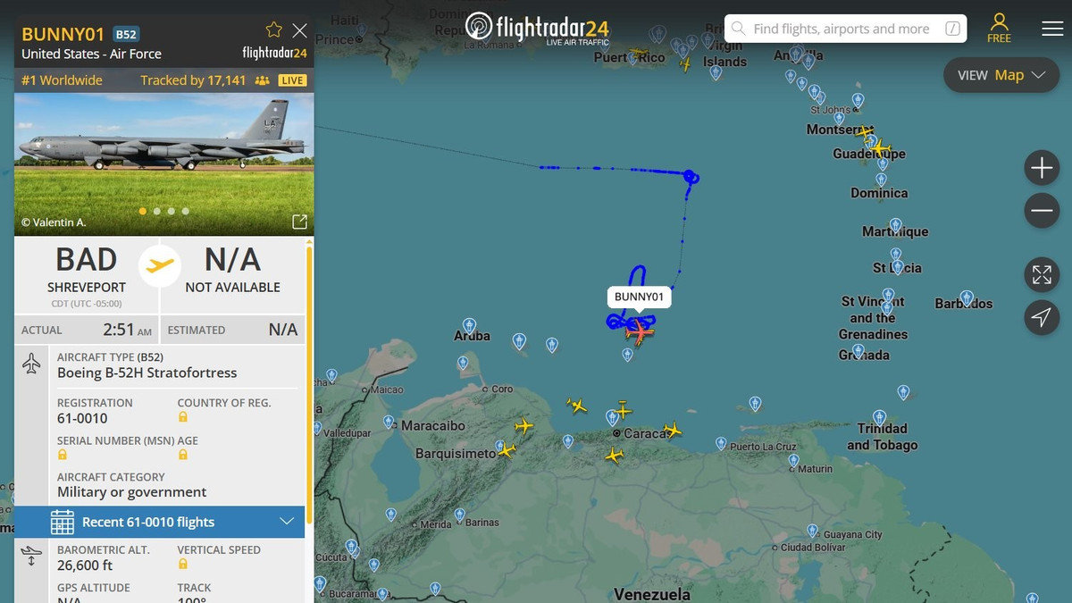
Task: Zoom out on the map
Action: [x=1042, y=211]
